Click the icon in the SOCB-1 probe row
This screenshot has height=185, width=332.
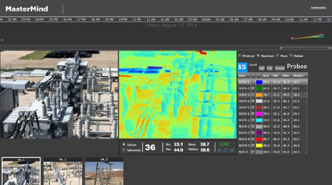click(253, 82)
